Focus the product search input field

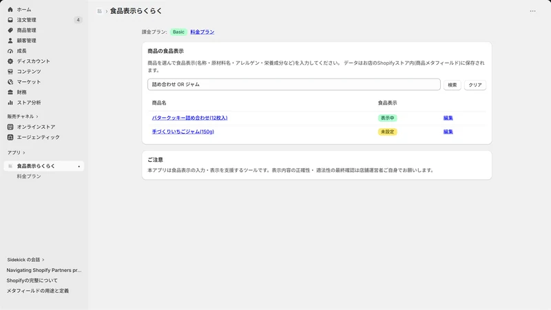pos(294,84)
